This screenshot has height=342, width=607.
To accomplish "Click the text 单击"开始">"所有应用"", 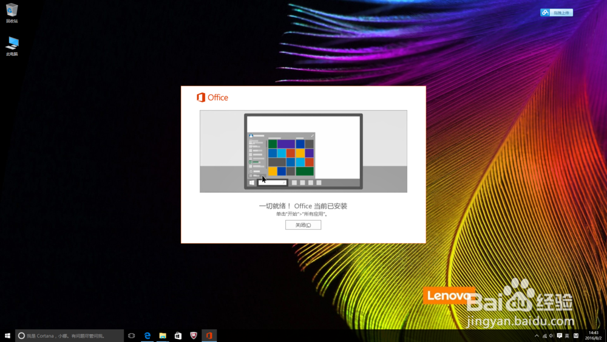I will (x=302, y=214).
